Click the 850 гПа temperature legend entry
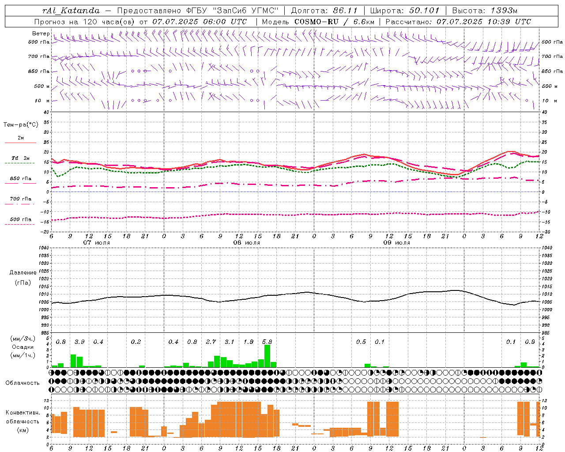The image size is (565, 452). coord(21,179)
